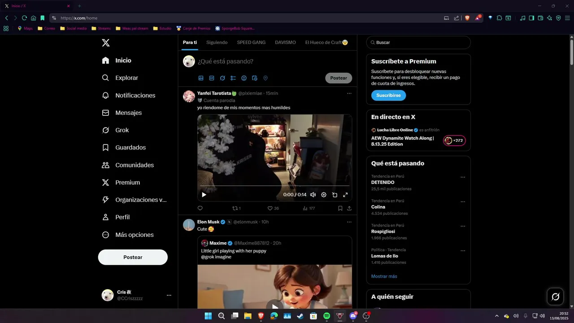Open Organizaciones verificadas in sidebar
Viewport: 574px width, 323px height.
pyautogui.click(x=134, y=200)
